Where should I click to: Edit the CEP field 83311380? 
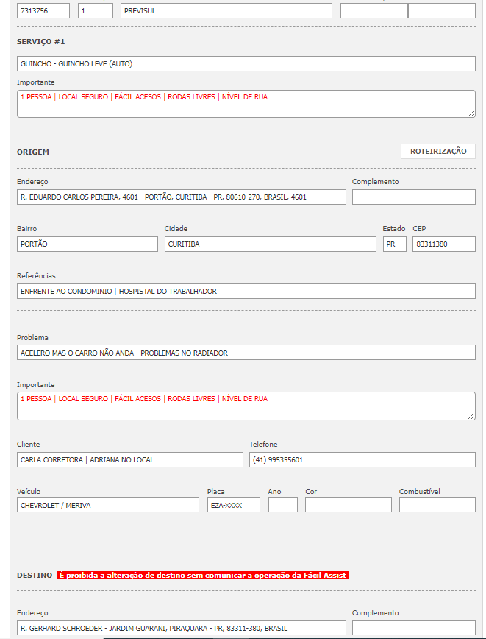(443, 244)
